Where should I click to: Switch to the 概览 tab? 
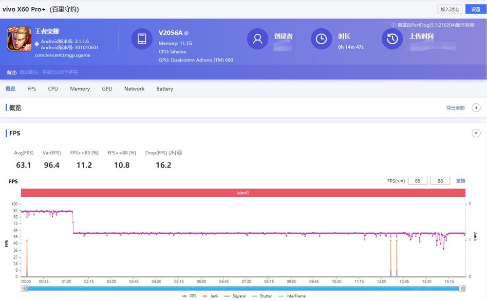pyautogui.click(x=10, y=89)
